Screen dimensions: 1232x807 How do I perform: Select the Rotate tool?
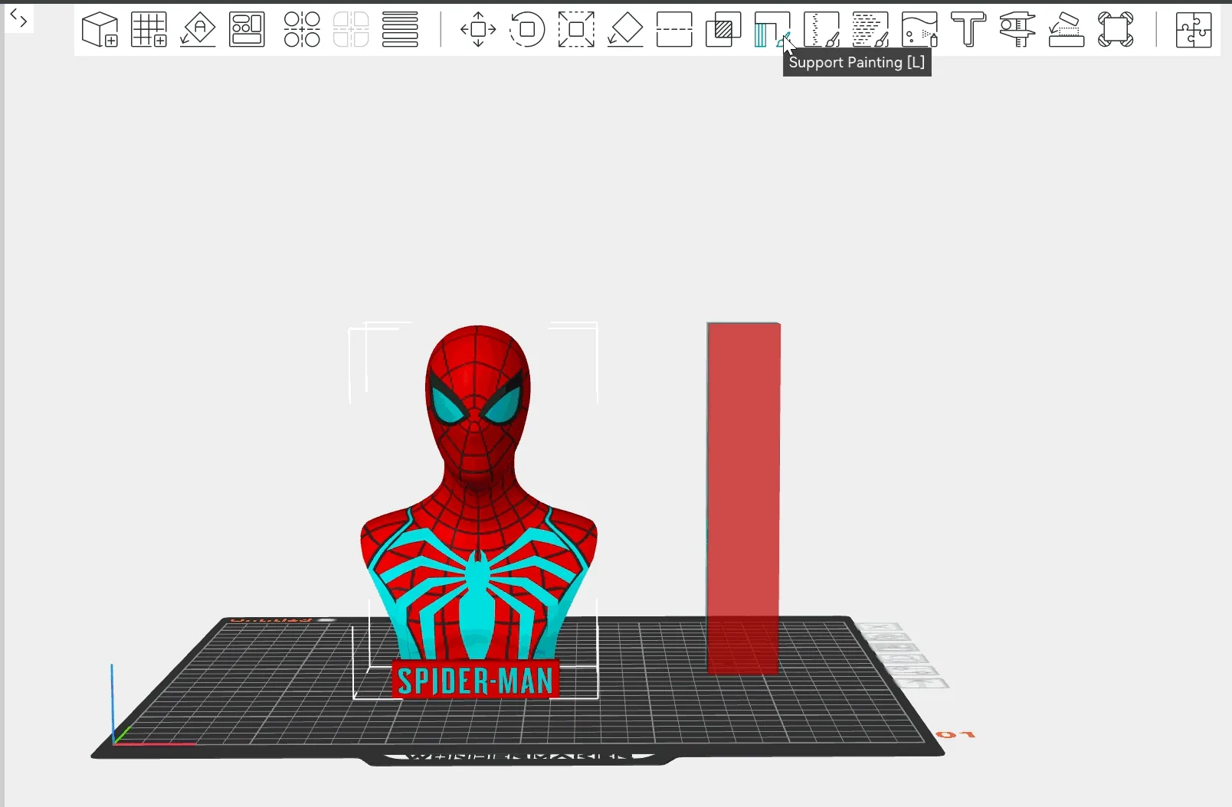[x=527, y=30]
